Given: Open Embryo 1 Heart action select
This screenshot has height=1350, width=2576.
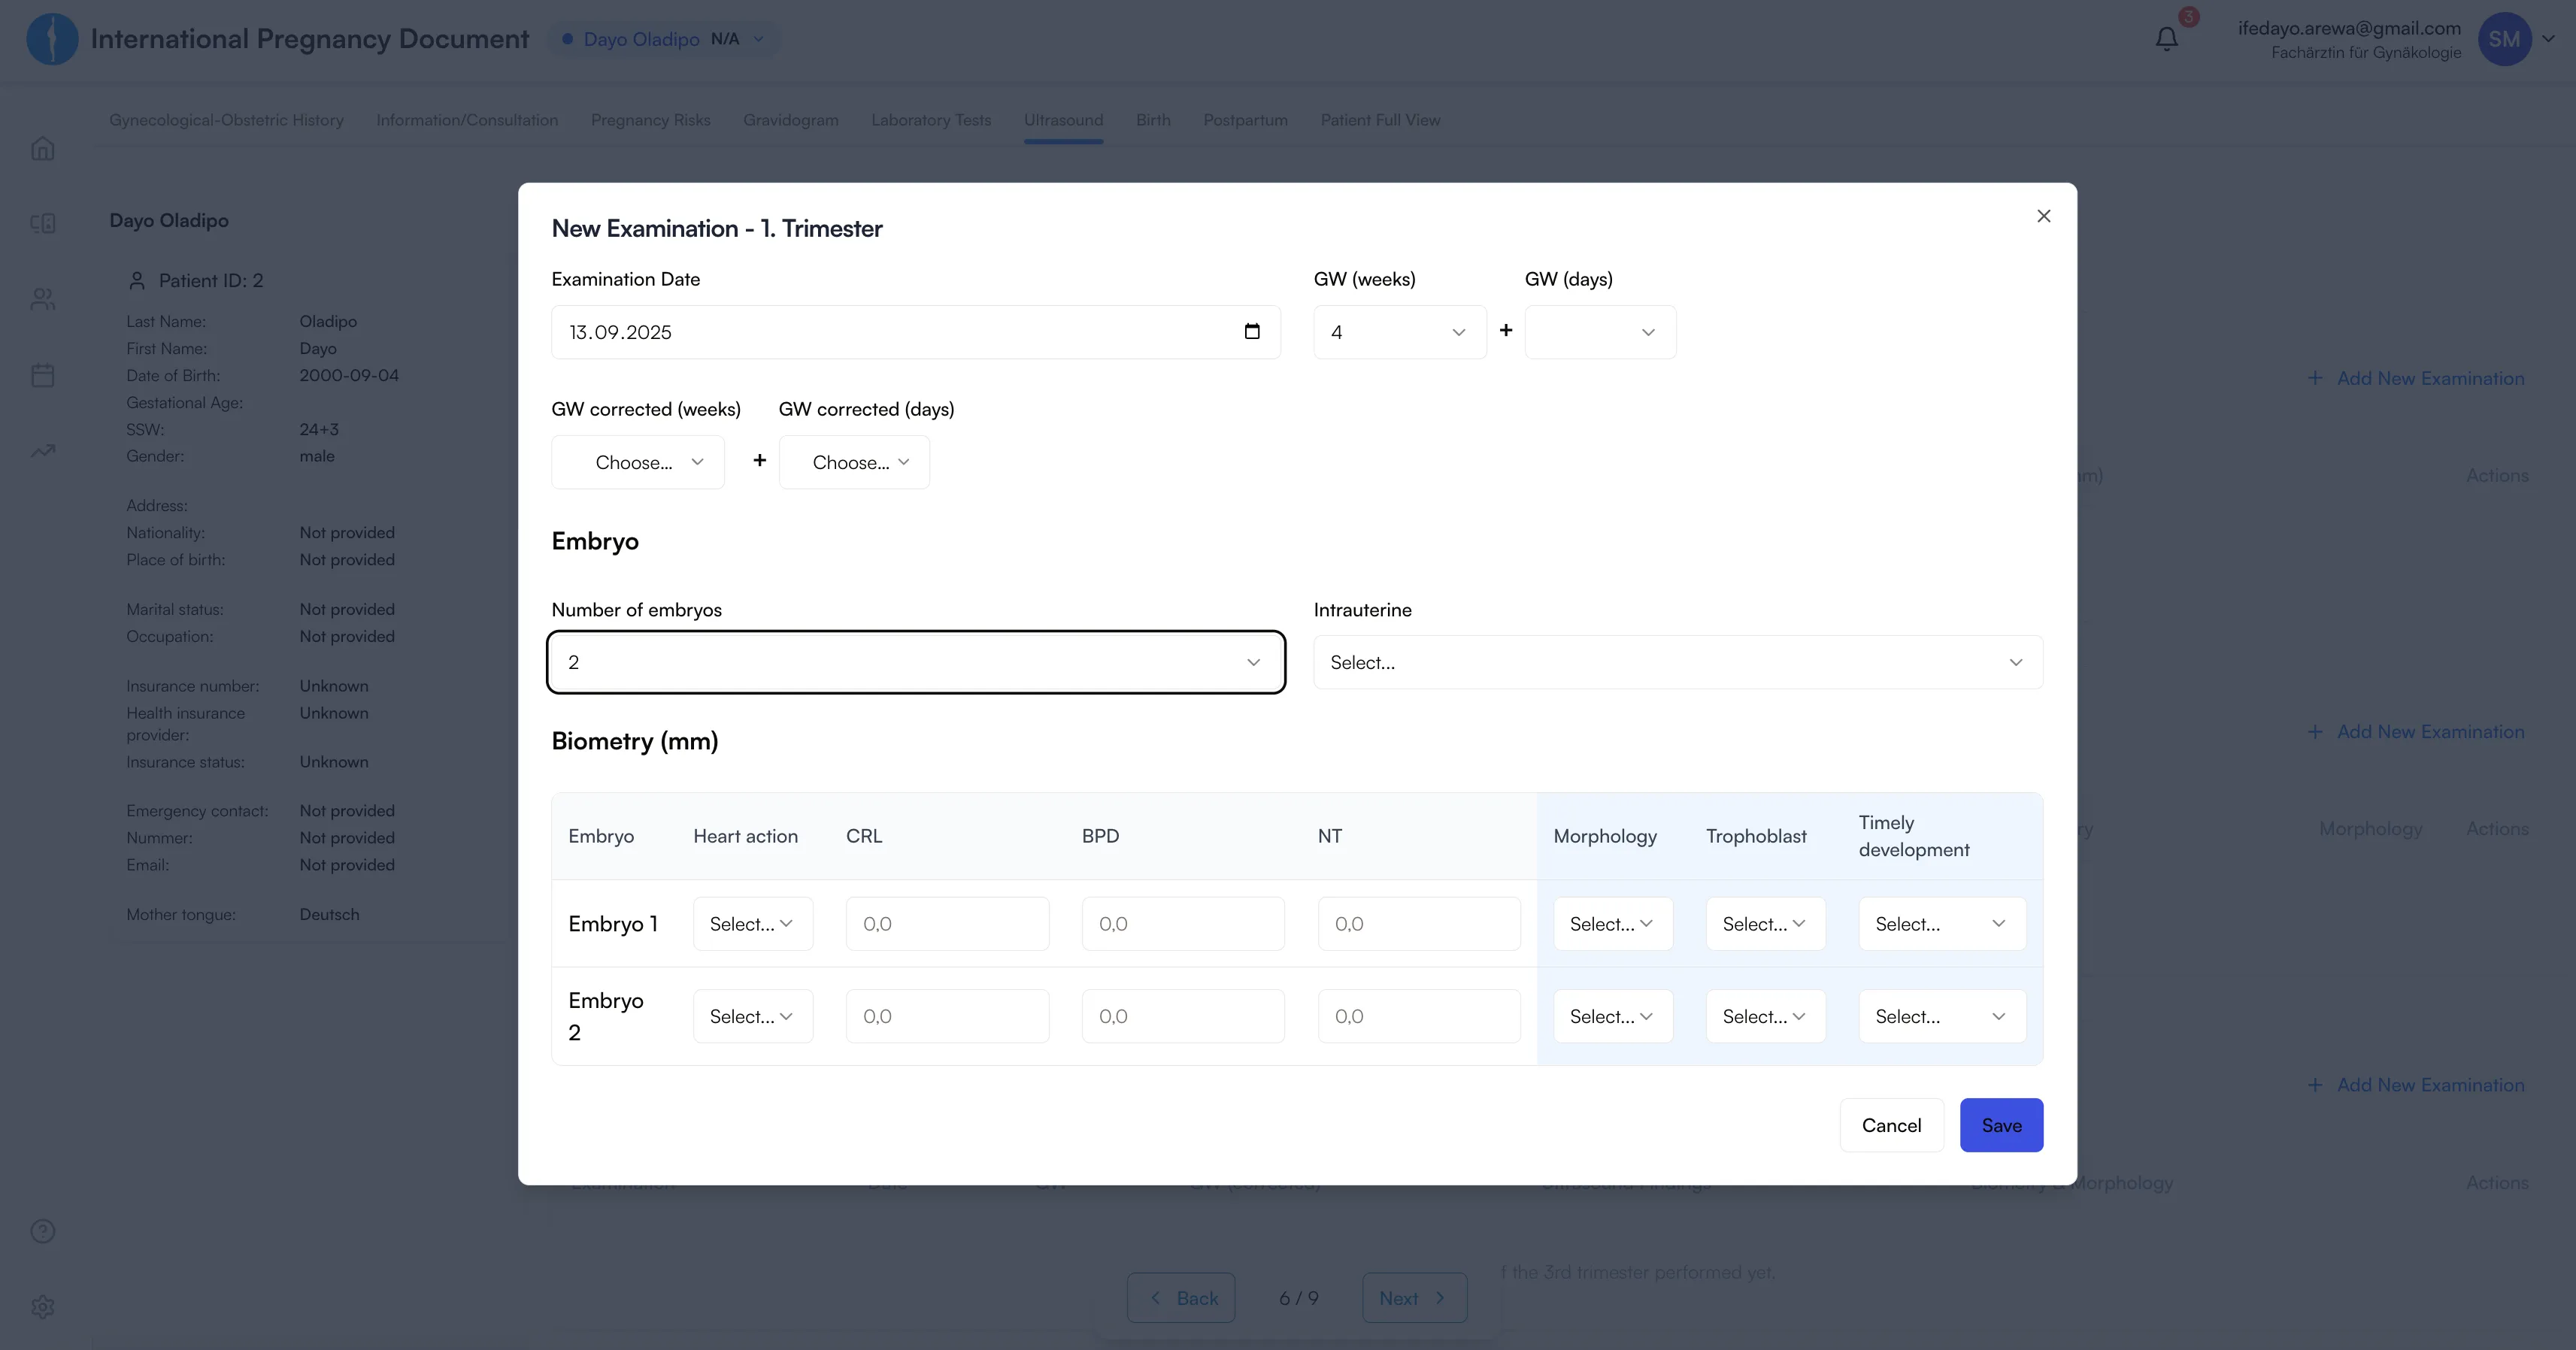Looking at the screenshot, I should coord(752,924).
